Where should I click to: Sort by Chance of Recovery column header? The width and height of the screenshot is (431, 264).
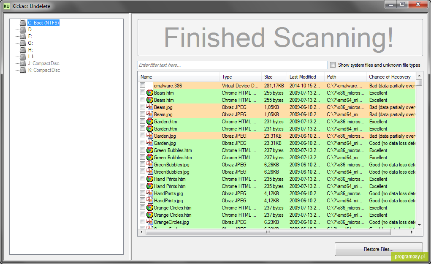point(391,77)
